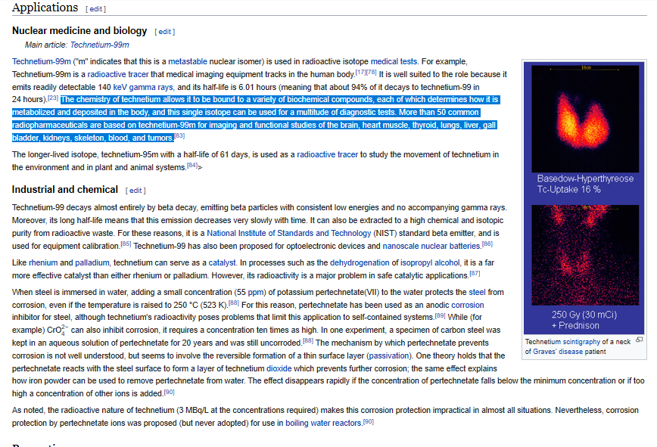Click reference 78 citation
Image resolution: width=657 pixels, height=447 pixels.
[371, 72]
